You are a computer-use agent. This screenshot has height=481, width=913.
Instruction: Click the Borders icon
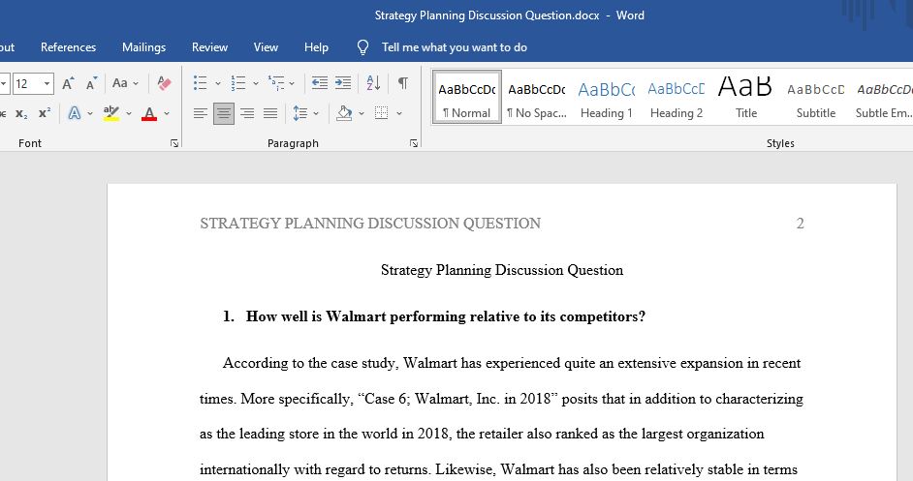(x=382, y=113)
